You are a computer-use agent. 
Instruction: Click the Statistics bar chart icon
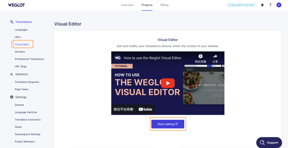[x=12, y=74]
